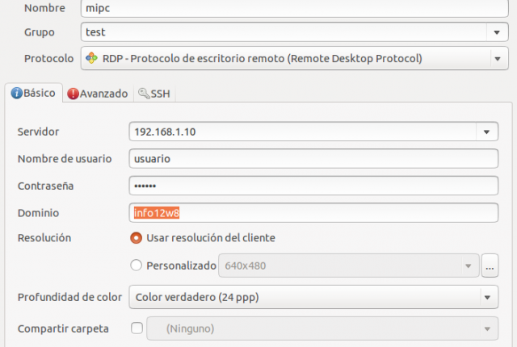Select 'Usar resolución del cliente' radio button

[137, 238]
